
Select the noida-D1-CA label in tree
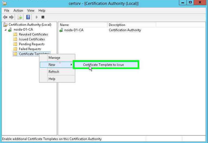click(23, 30)
